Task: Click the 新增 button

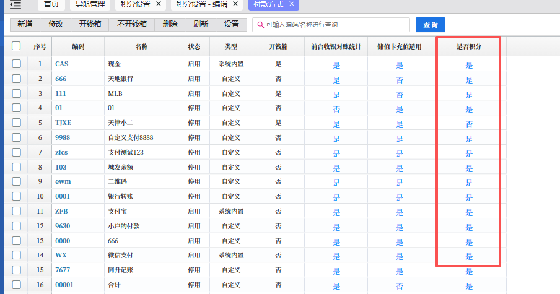Action: [x=25, y=24]
